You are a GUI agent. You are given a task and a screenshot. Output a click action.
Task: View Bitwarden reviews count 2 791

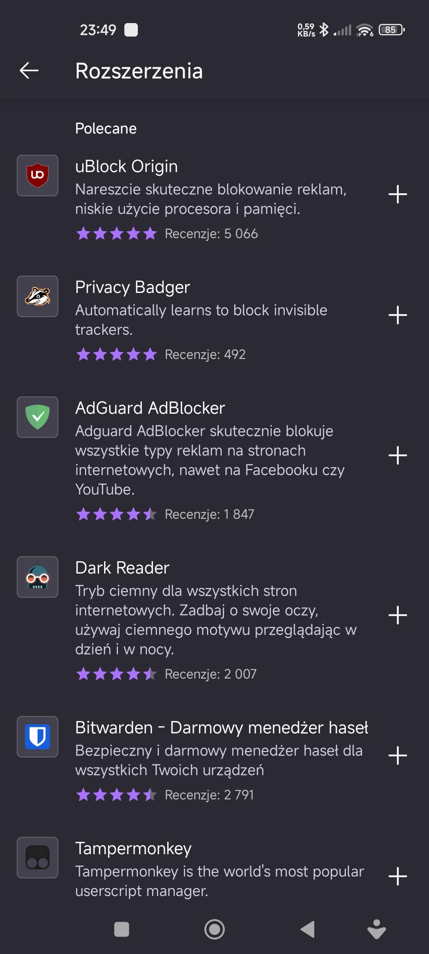pos(209,795)
